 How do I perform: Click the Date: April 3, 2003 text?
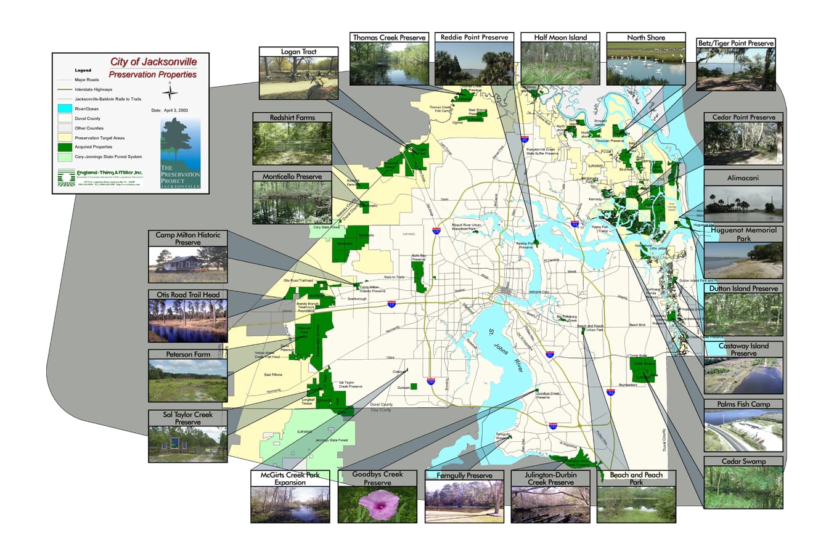click(x=171, y=109)
